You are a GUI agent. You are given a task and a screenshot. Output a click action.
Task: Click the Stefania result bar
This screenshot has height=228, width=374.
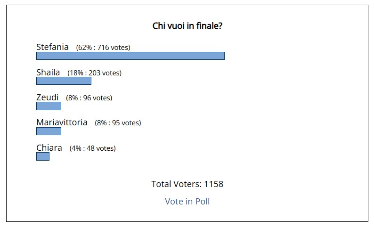[x=130, y=56]
